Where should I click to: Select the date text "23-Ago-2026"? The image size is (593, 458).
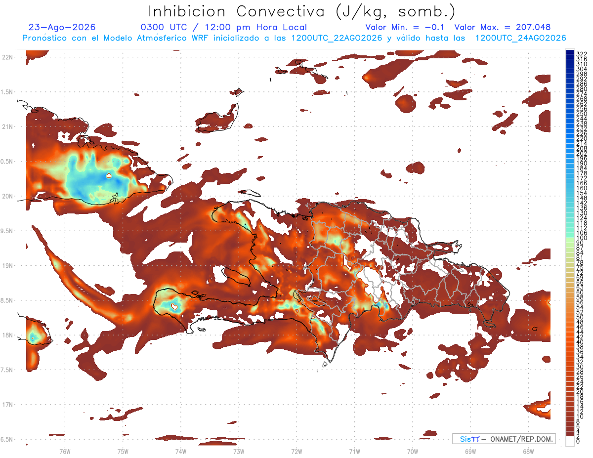(x=62, y=28)
